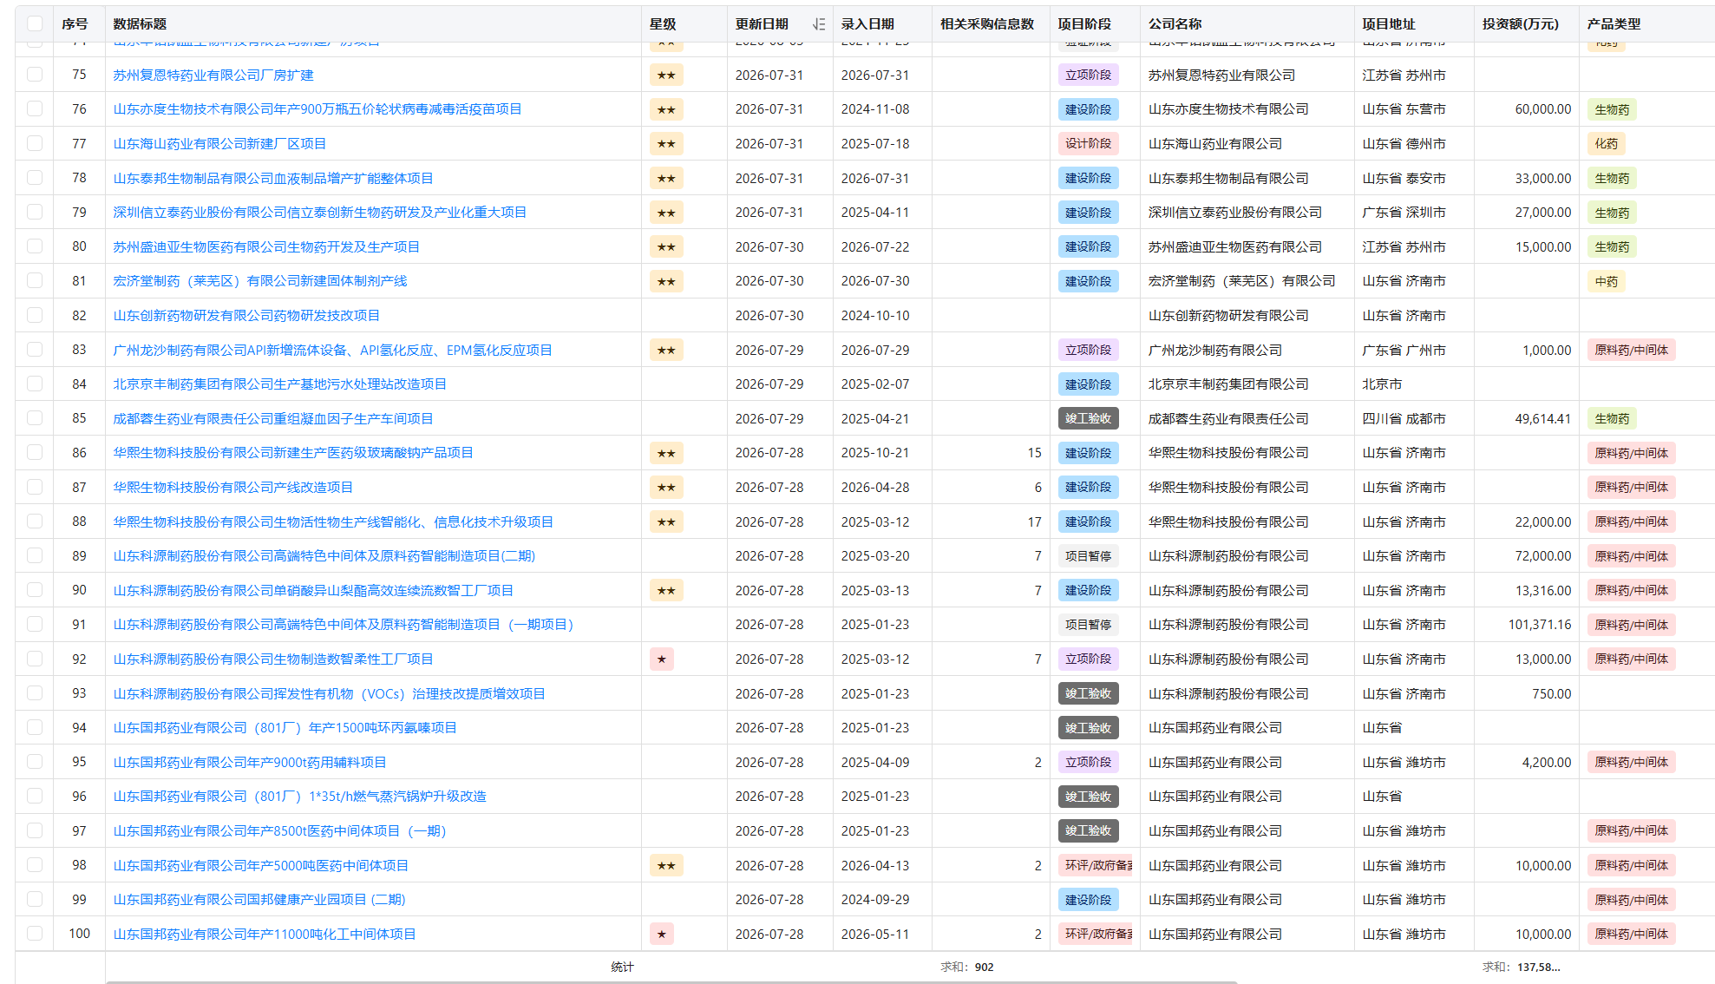Open 深圳信立泰药业 创新生物药 project link
The width and height of the screenshot is (1715, 984).
click(319, 213)
